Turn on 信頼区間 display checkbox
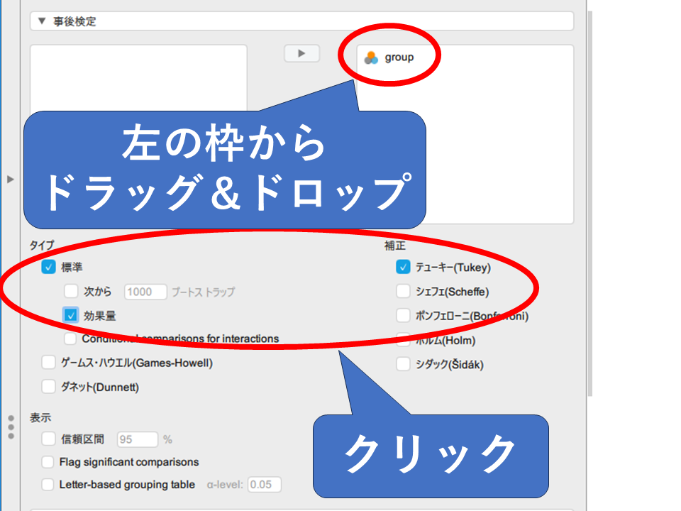This screenshot has height=511, width=681. coord(48,439)
